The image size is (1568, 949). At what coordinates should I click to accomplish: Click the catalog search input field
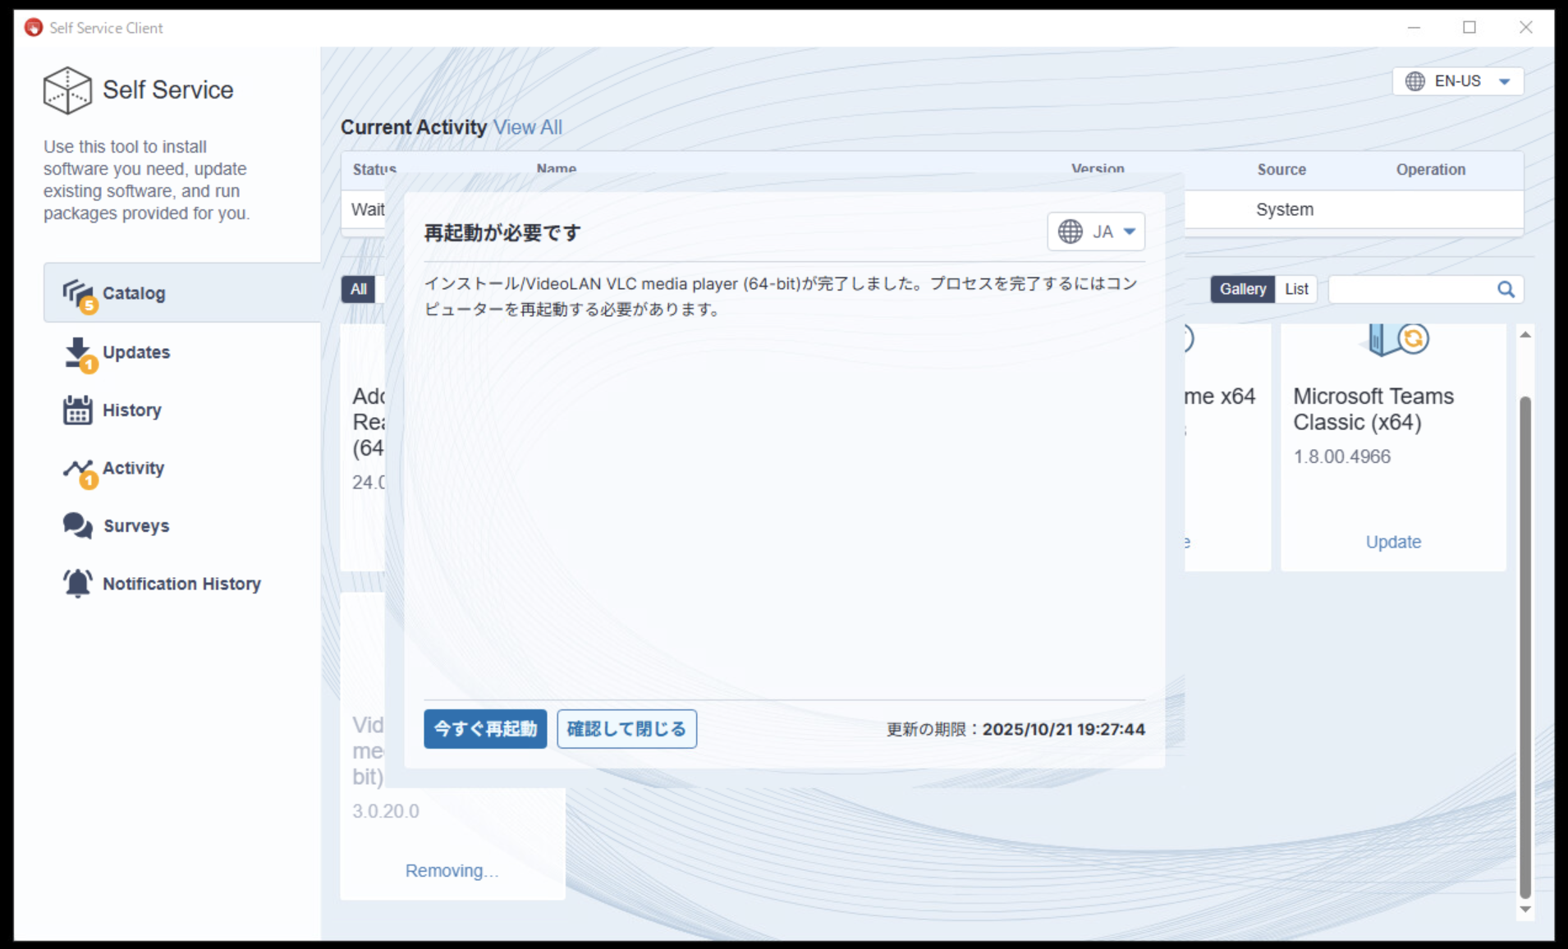pos(1410,289)
